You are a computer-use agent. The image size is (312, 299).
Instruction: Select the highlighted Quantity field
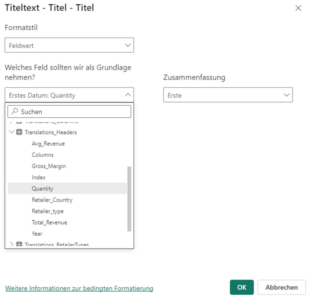(67, 188)
